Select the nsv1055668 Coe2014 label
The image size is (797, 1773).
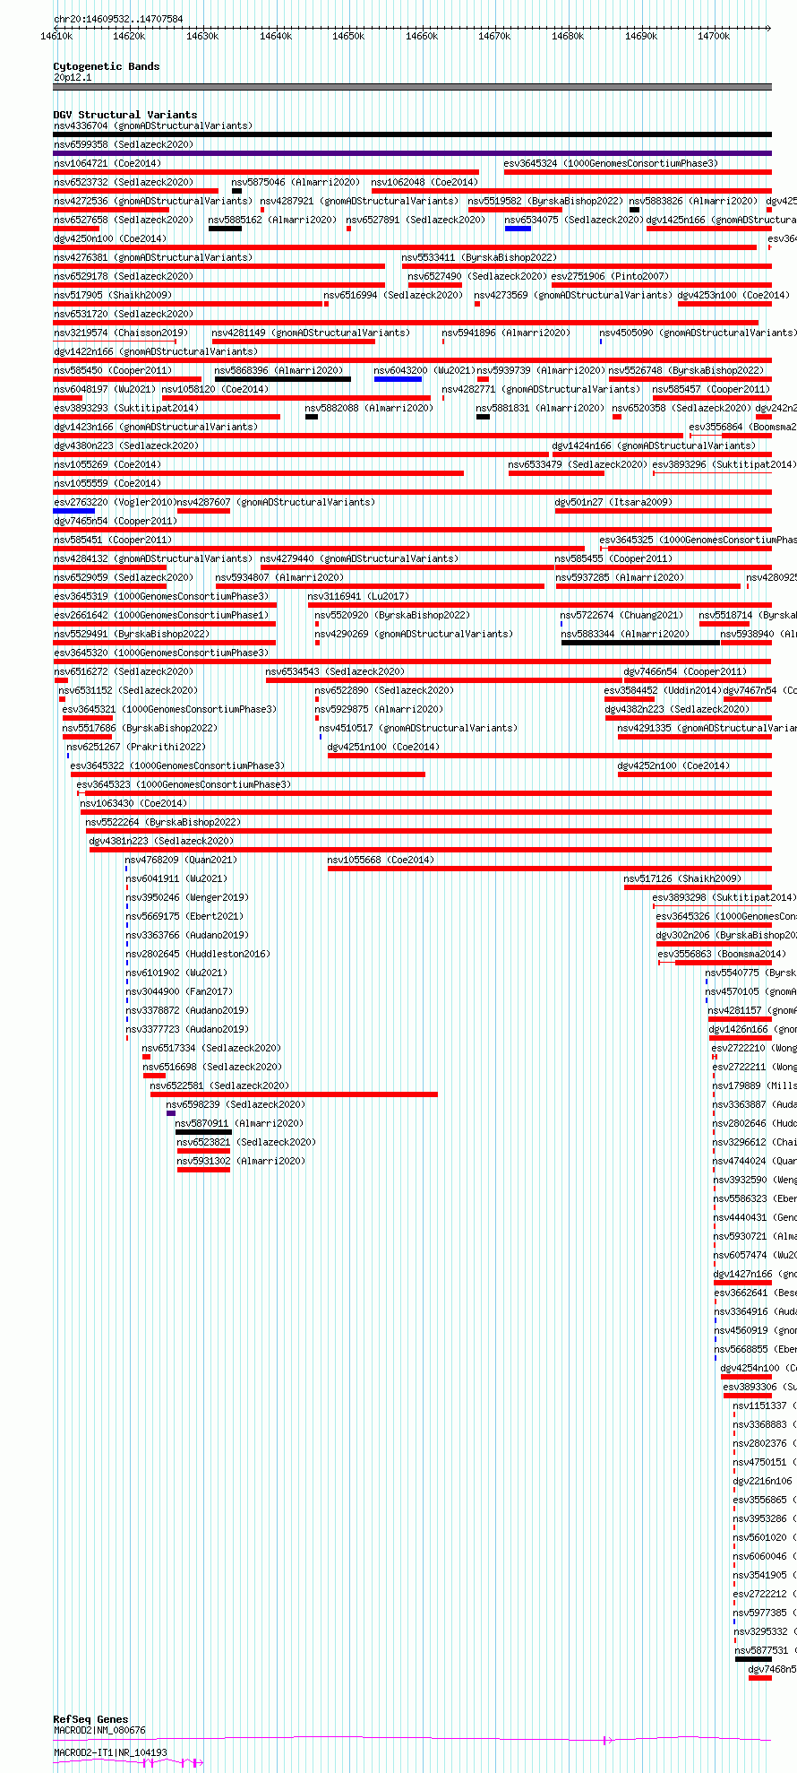coord(381,860)
